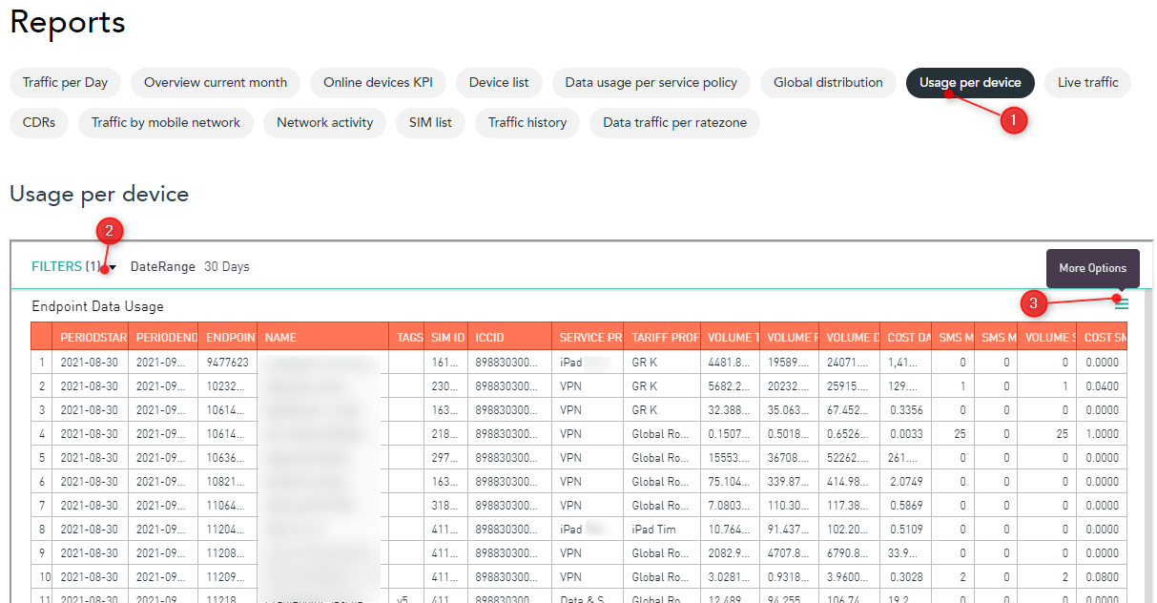The width and height of the screenshot is (1157, 603).
Task: Click cost value 0.5869 in row 7
Action: pos(905,506)
